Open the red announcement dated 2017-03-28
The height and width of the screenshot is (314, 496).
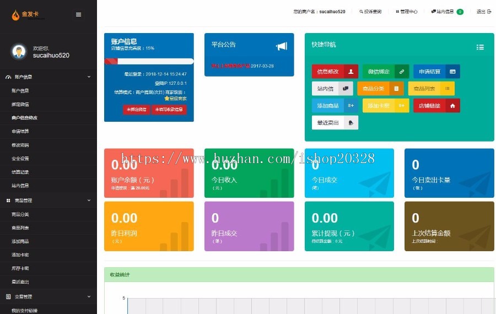click(x=242, y=66)
